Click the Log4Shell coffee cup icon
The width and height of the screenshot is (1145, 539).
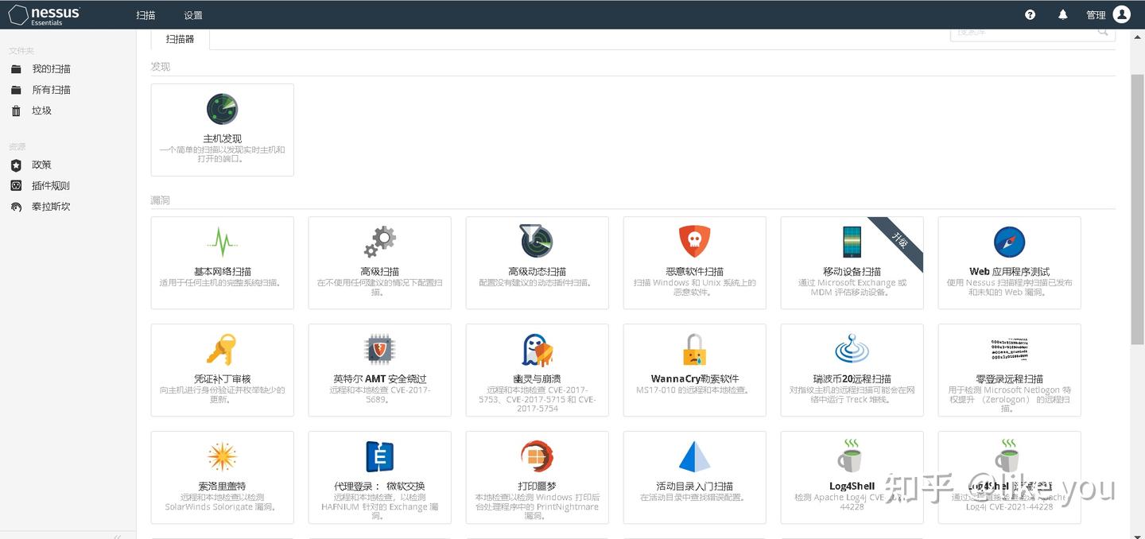tap(852, 456)
